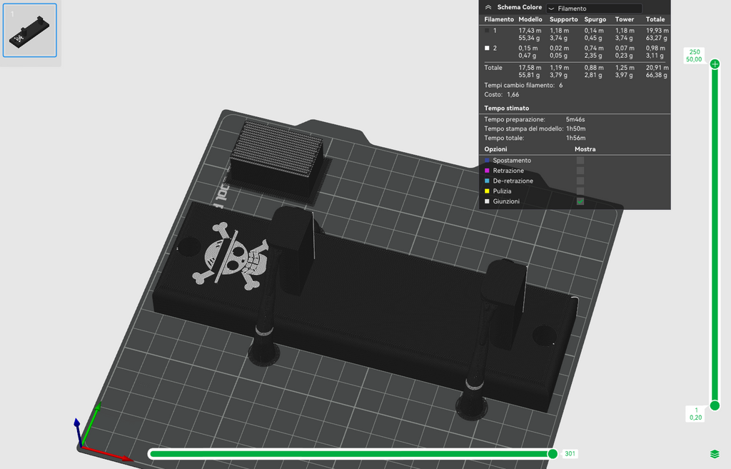
Task: Enable the Retrazione display checkbox
Action: click(580, 171)
